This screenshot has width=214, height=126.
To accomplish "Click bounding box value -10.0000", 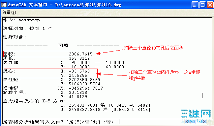I will (x=79, y=67).
